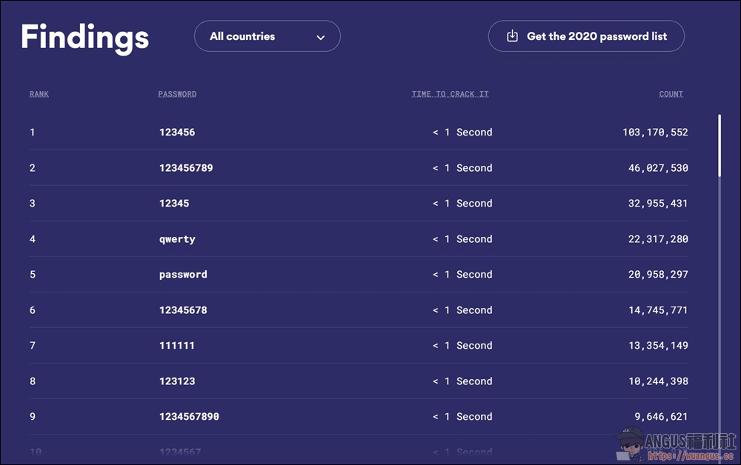Viewport: 741px width, 465px height.
Task: Select the 111111 password row
Action: click(359, 346)
